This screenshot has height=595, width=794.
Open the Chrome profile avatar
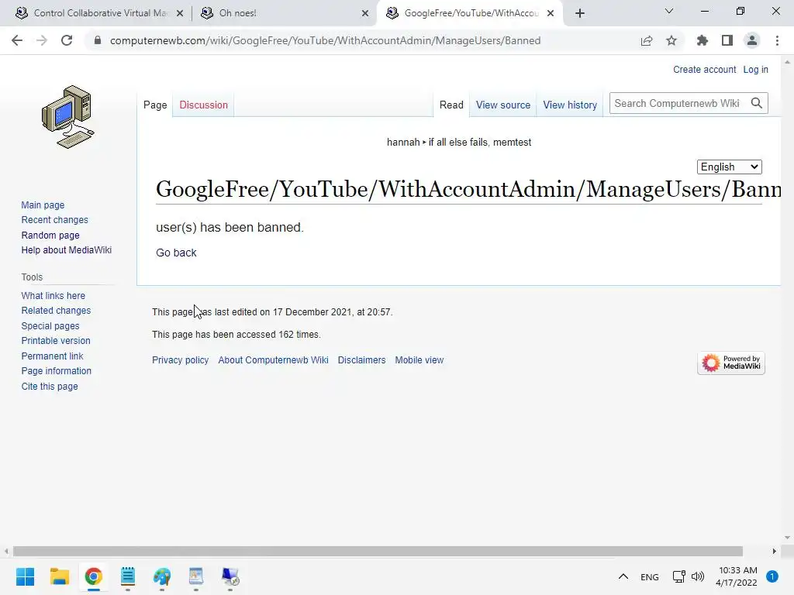[752, 40]
